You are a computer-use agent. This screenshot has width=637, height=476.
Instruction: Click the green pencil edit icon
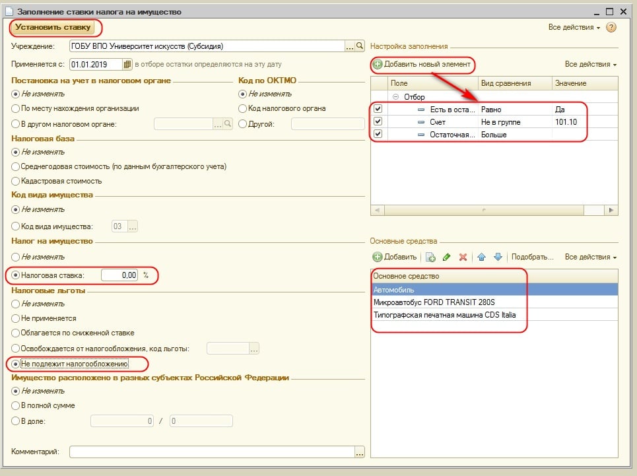pyautogui.click(x=447, y=257)
